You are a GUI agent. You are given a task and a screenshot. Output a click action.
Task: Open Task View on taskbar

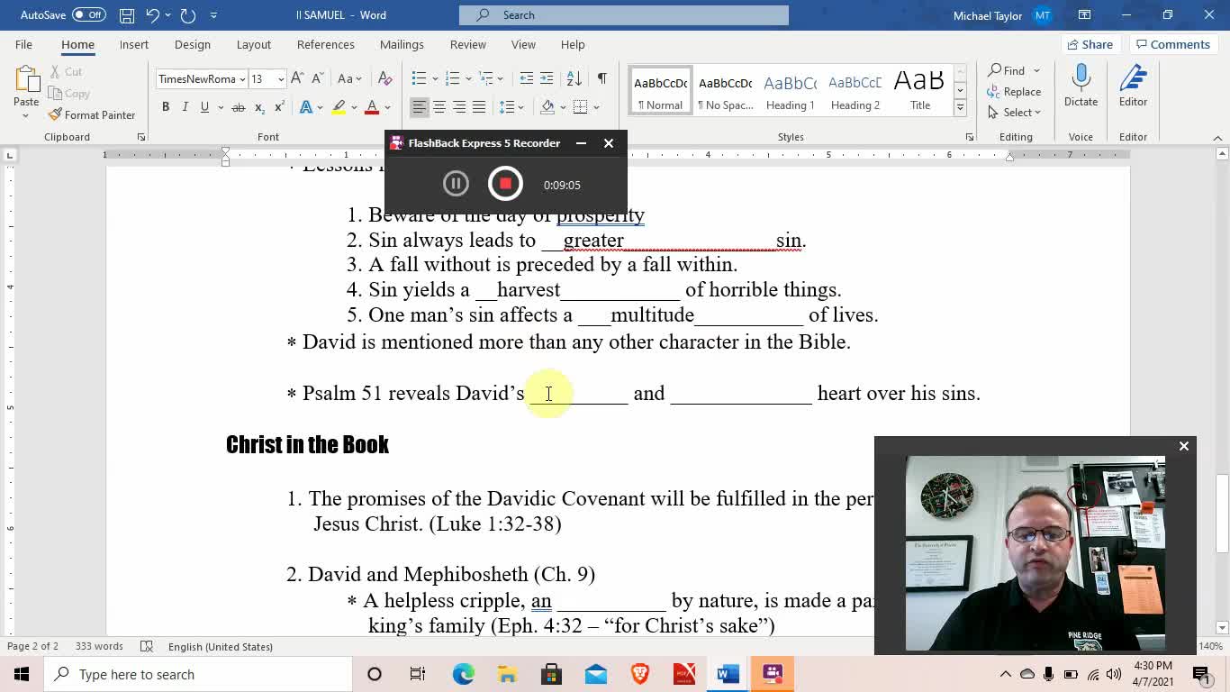[x=418, y=674]
